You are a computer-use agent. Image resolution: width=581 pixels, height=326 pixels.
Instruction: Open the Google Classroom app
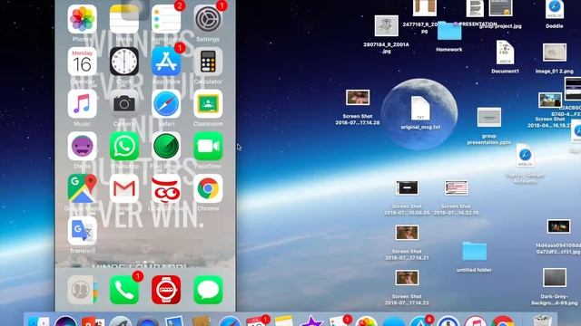[208, 104]
